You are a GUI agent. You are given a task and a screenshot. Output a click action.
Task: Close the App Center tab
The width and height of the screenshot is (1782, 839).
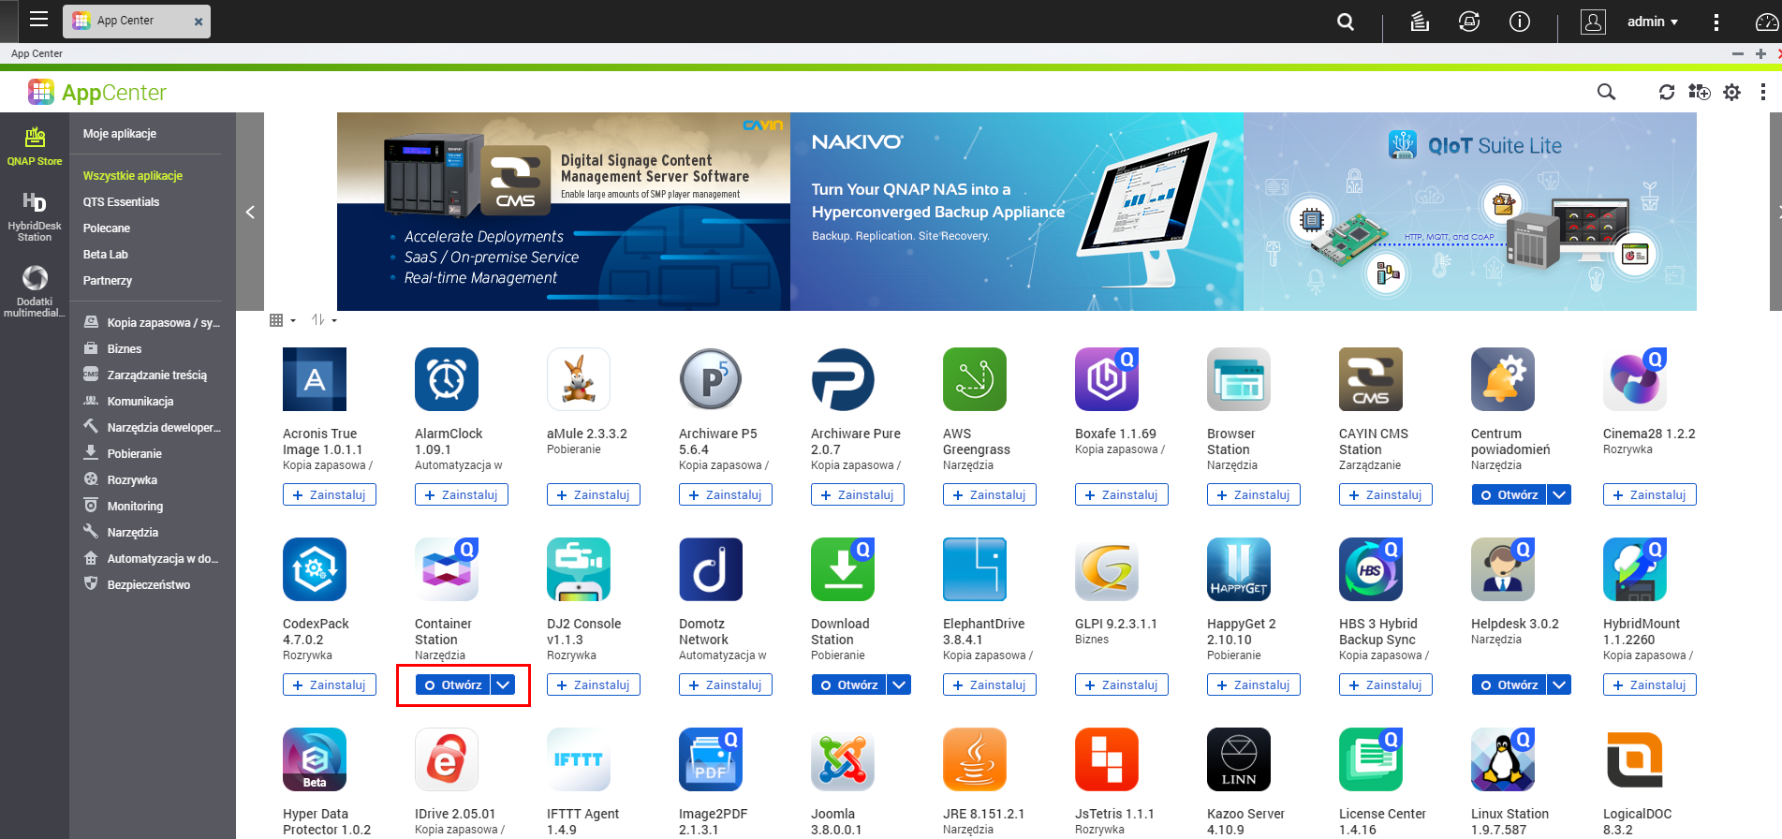tap(198, 22)
